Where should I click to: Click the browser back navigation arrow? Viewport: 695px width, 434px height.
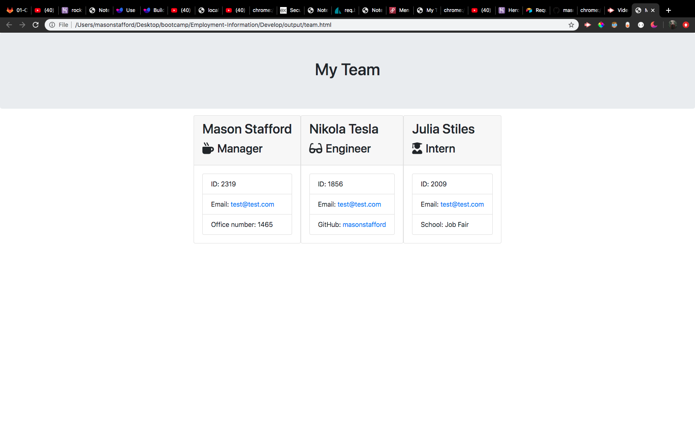point(9,25)
